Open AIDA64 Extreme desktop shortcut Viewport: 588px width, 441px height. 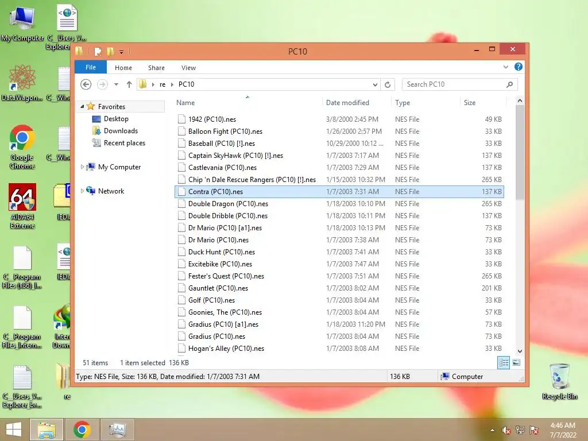click(22, 206)
